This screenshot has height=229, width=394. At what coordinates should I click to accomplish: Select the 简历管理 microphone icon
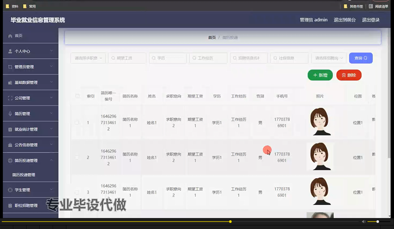[10, 113]
